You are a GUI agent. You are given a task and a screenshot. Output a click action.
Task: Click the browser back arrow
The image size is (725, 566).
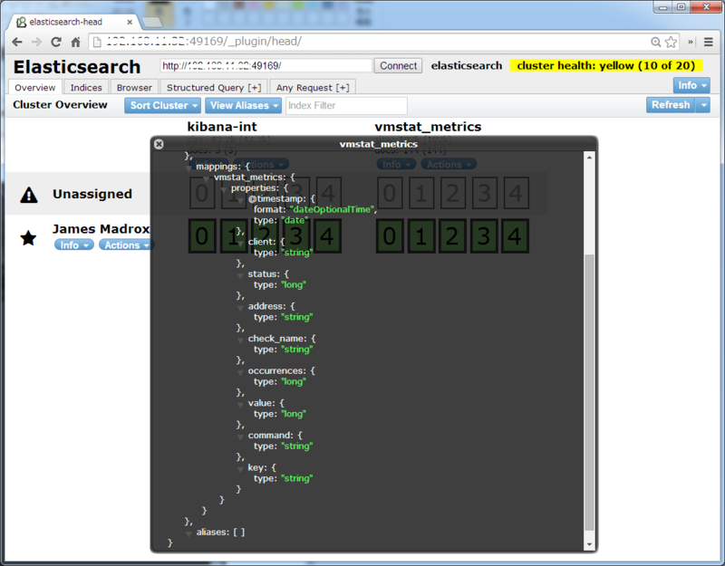pos(15,41)
